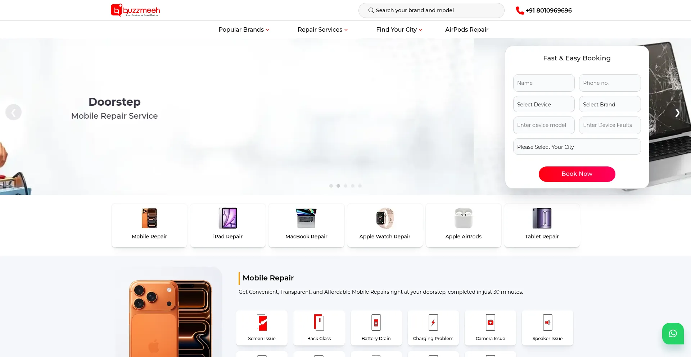The height and width of the screenshot is (357, 691).
Task: Click the iPad Repair icon
Action: point(228,218)
